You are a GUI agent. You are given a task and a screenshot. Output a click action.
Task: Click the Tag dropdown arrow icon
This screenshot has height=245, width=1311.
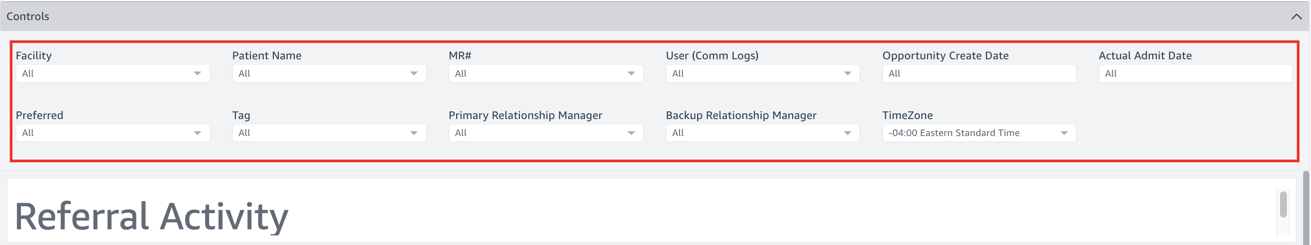pos(414,133)
